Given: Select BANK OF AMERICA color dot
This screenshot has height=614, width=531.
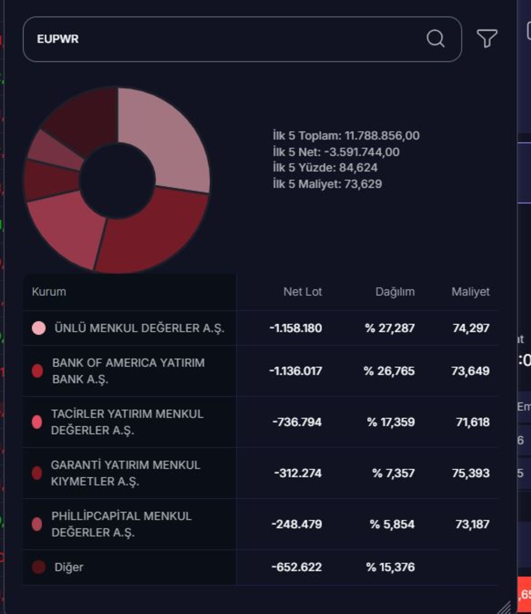Looking at the screenshot, I should 38,370.
